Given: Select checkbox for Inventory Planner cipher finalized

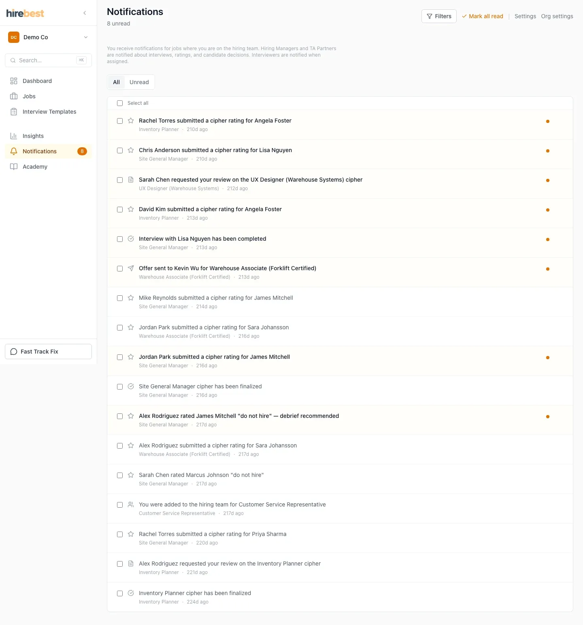Looking at the screenshot, I should [x=120, y=593].
